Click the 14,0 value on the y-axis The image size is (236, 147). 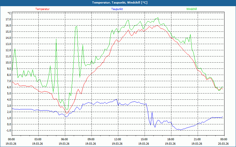click(x=8, y=38)
